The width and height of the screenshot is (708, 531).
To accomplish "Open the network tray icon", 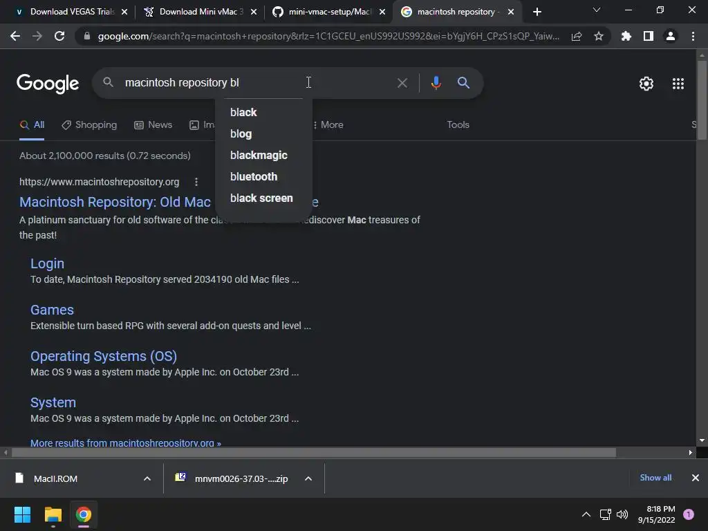I will 605,514.
